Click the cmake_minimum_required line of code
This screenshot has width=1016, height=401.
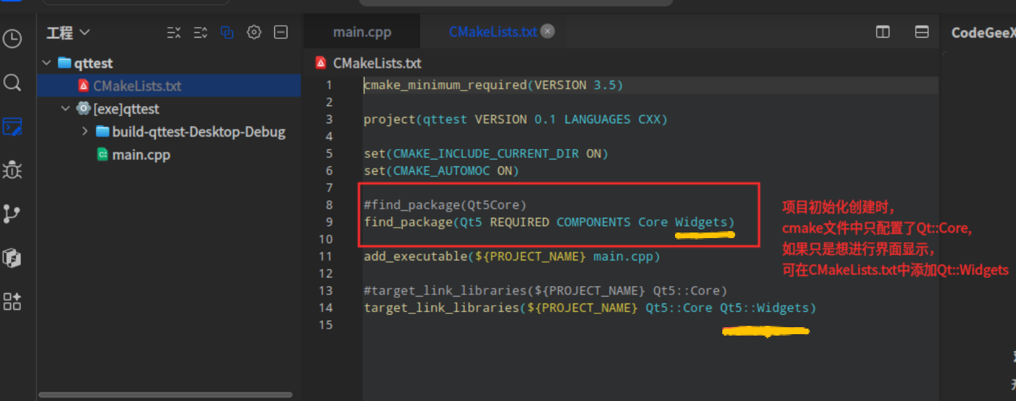[x=493, y=86]
